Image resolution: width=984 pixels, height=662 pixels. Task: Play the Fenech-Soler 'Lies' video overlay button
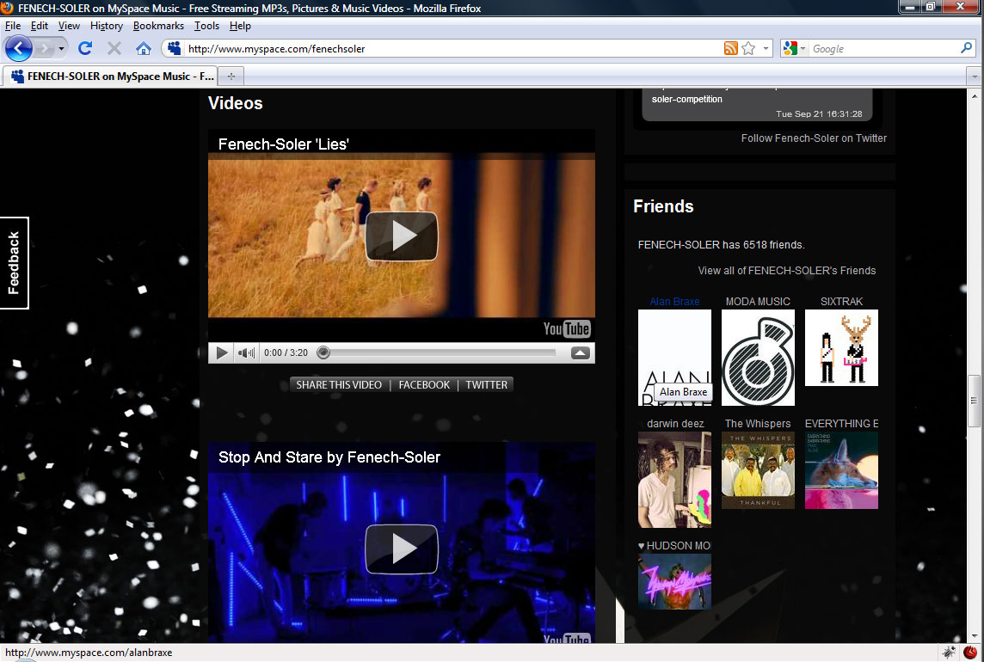[x=402, y=236]
